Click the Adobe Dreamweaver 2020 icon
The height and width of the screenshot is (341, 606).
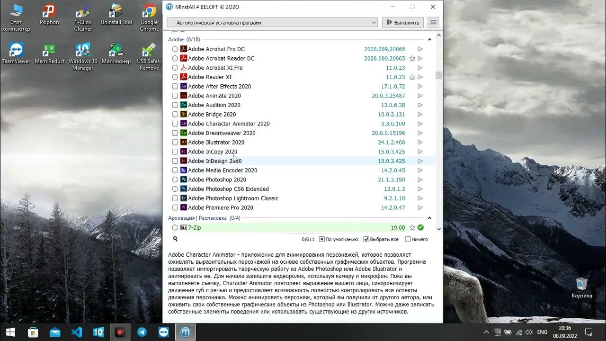coord(184,133)
